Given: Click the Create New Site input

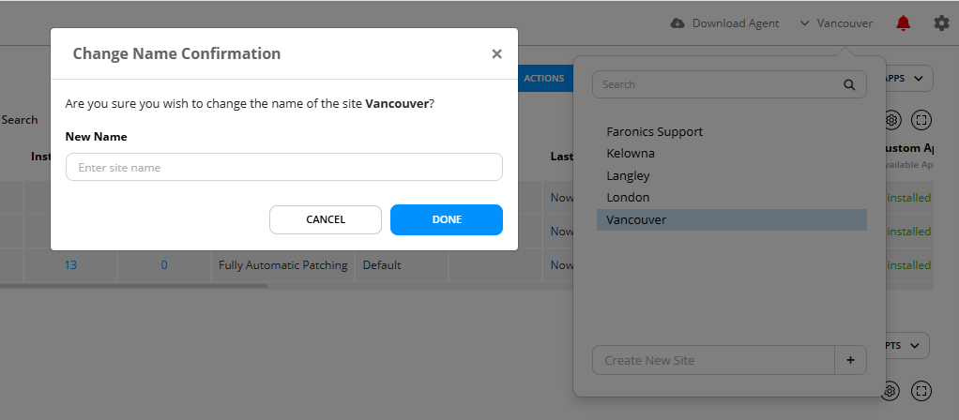Looking at the screenshot, I should [713, 360].
